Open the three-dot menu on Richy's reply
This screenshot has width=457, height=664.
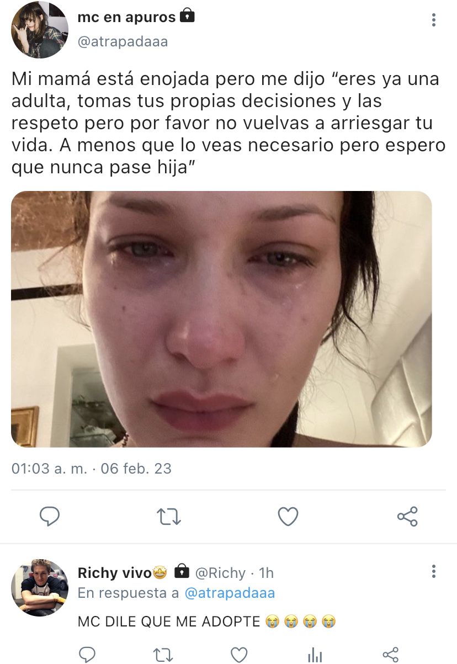pos(434,571)
